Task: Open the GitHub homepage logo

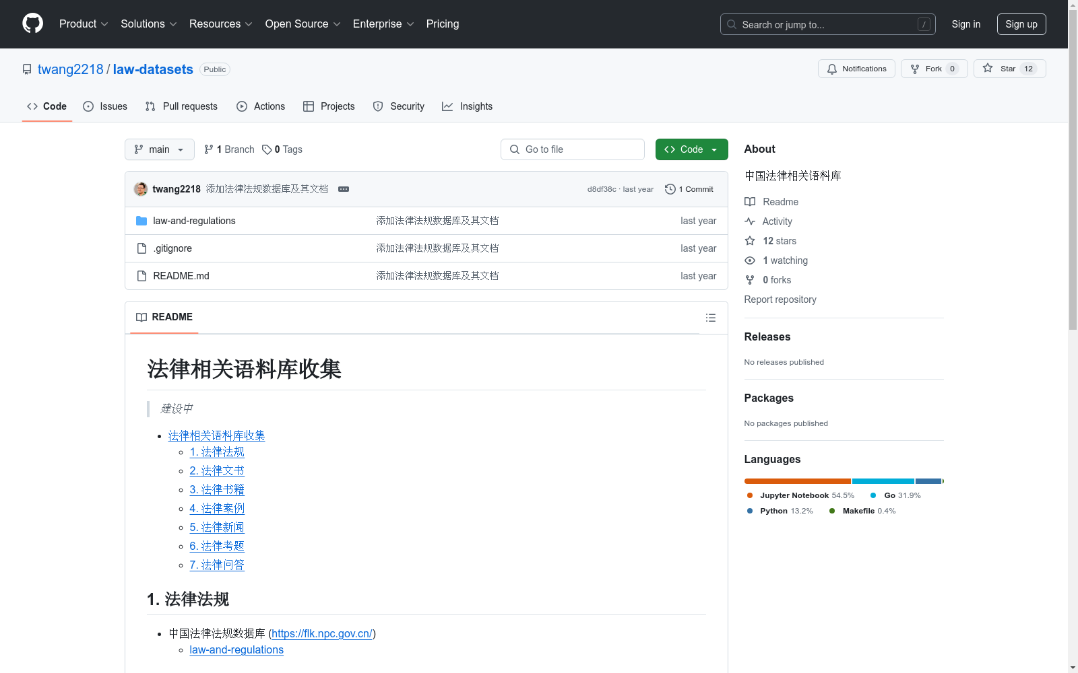Action: [x=32, y=24]
